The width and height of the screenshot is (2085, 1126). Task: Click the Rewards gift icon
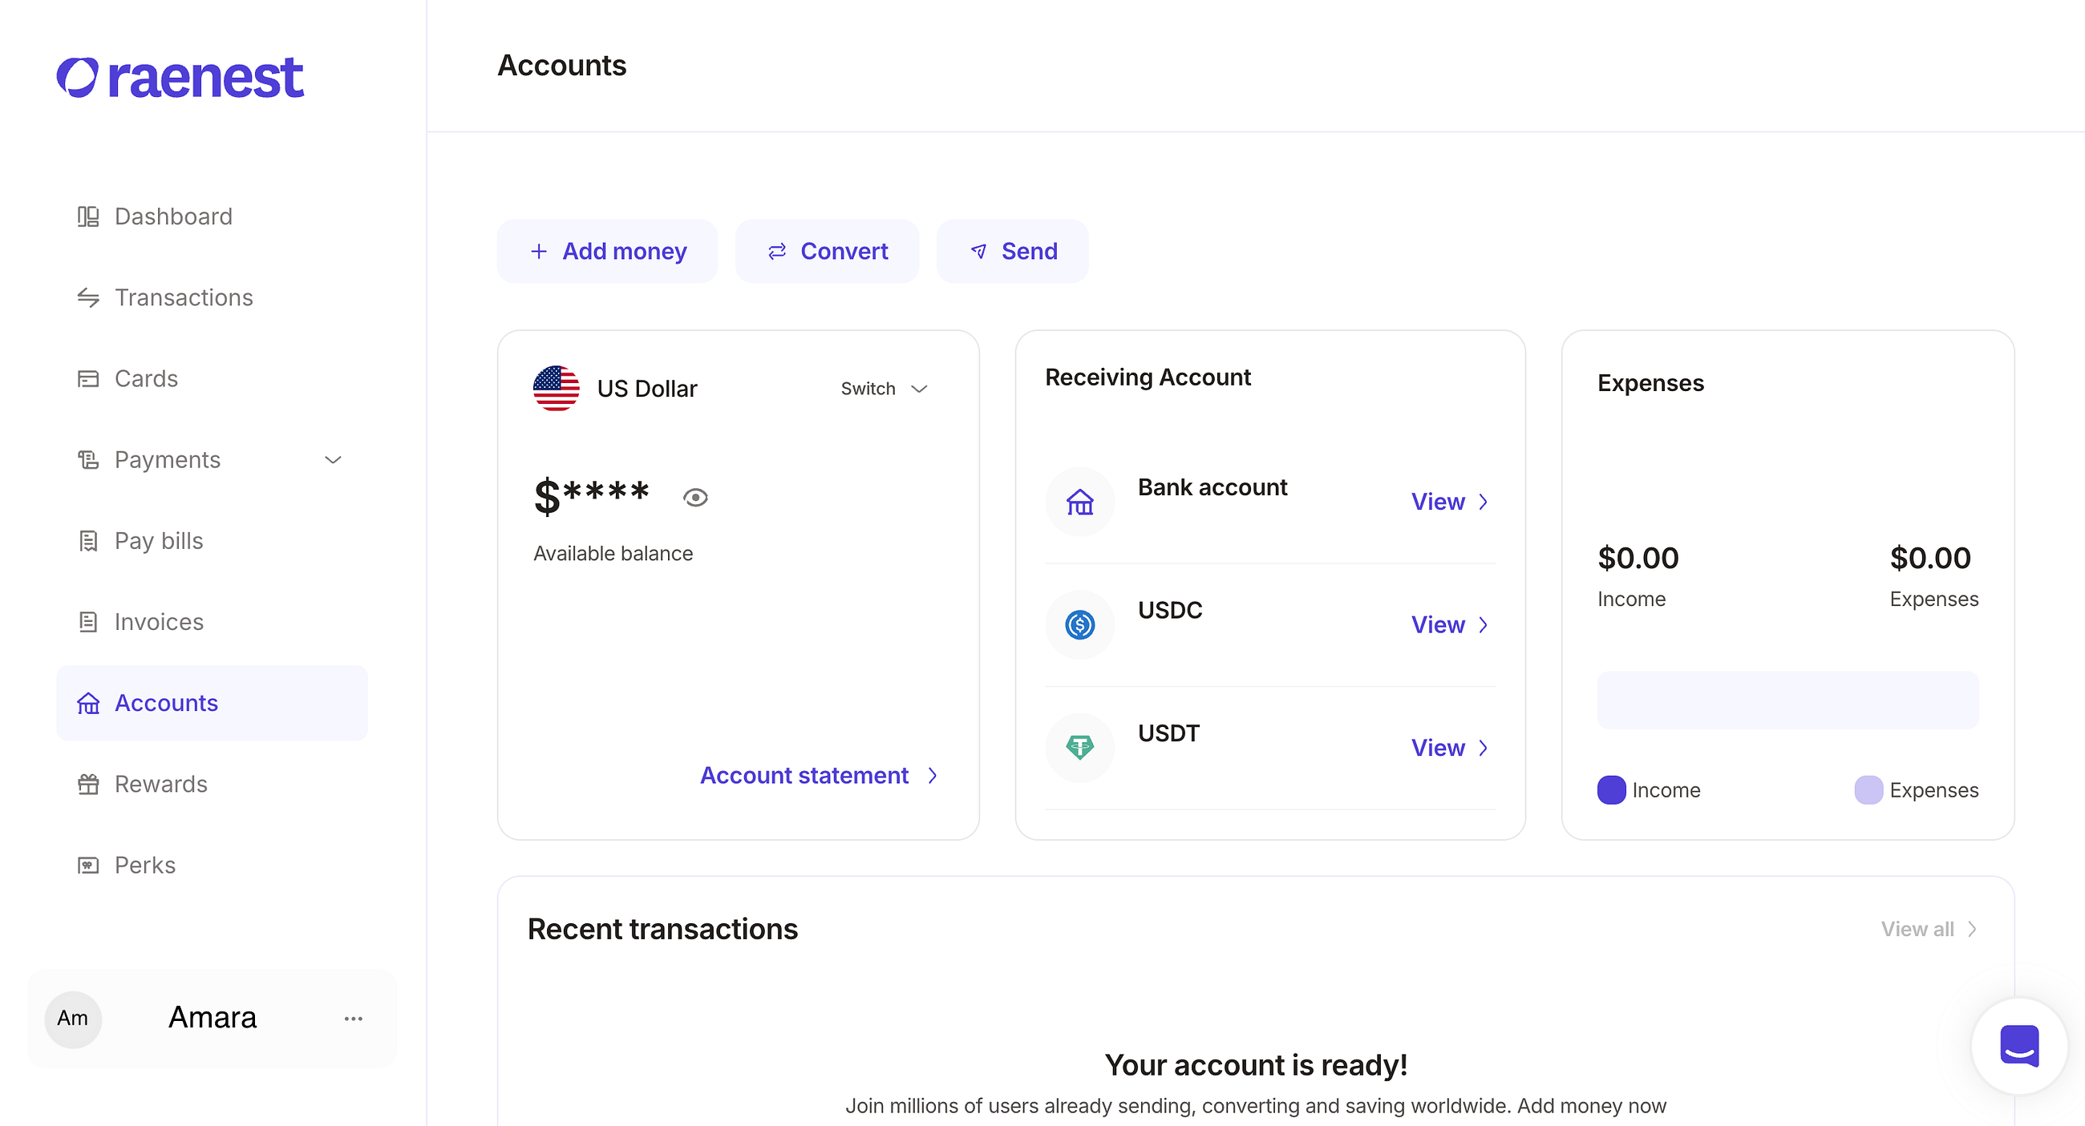(x=88, y=784)
